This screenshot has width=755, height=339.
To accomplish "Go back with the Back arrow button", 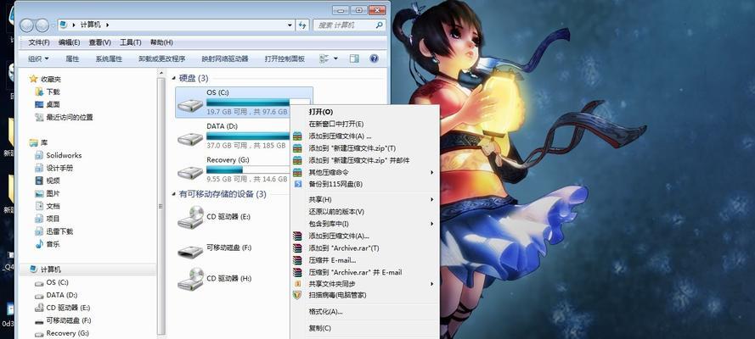I will click(27, 25).
